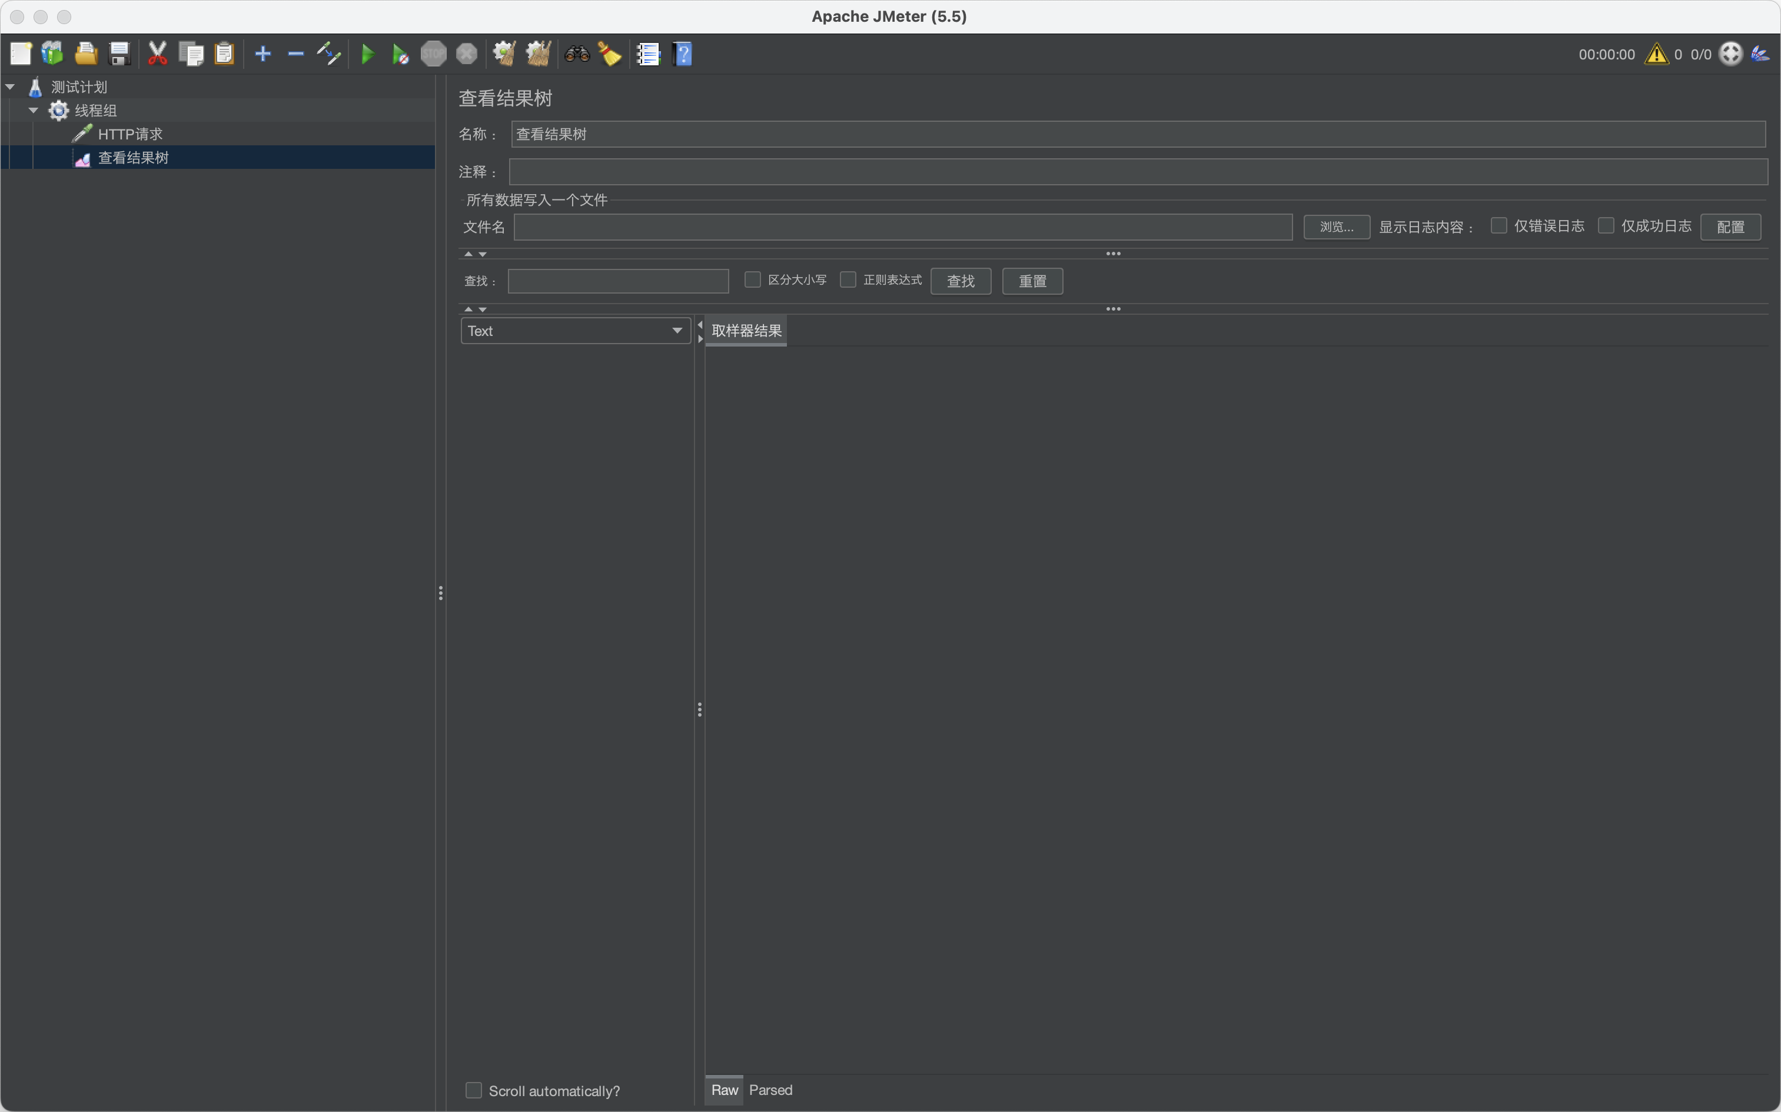The image size is (1781, 1112).
Task: Click the binoculars Search icon
Action: [x=577, y=54]
